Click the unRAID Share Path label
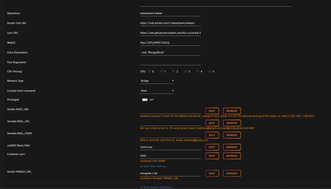This screenshot has width=331, height=189. tap(19, 145)
